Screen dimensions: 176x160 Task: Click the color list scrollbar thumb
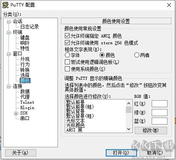tap(129, 109)
